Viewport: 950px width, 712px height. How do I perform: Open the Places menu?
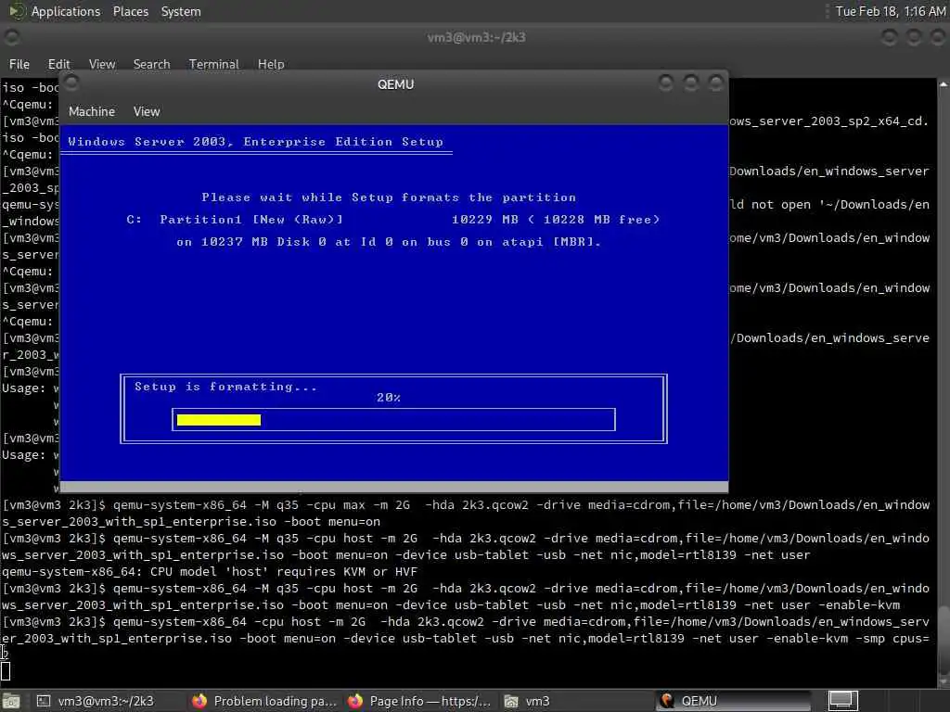pyautogui.click(x=130, y=11)
